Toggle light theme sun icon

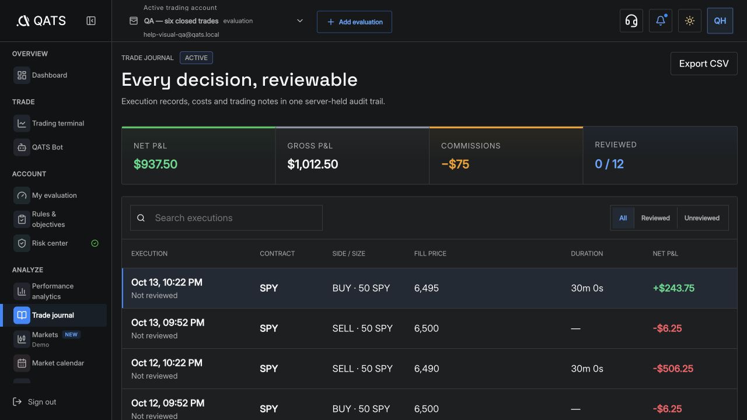[690, 21]
